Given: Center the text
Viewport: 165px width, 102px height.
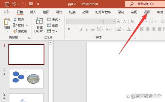Looking at the screenshot, I should (148, 29).
